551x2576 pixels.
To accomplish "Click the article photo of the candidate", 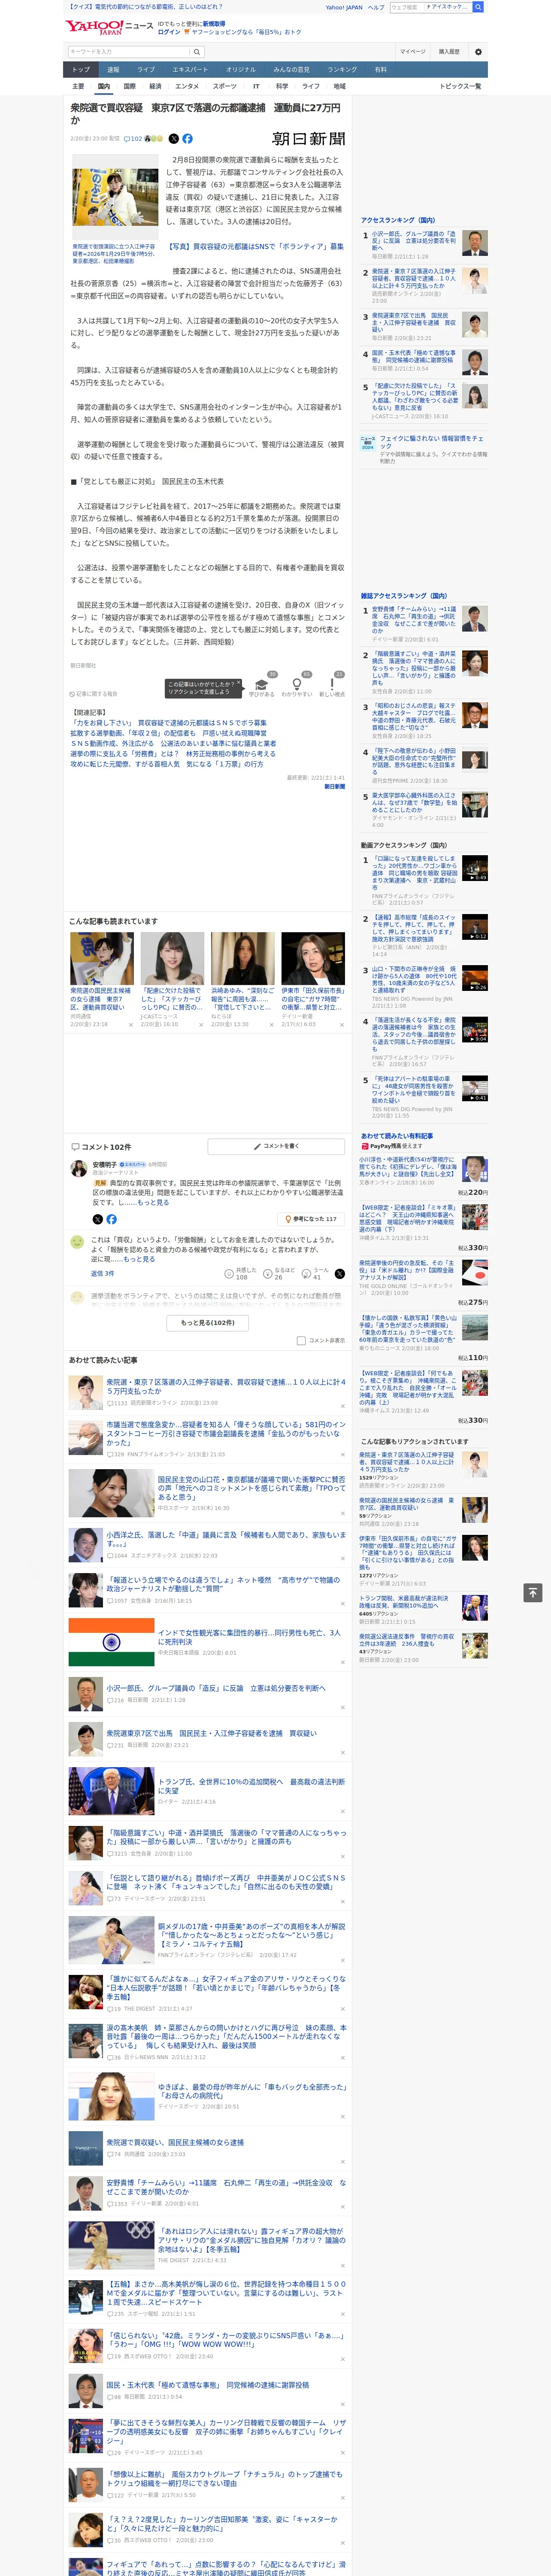I will 115,198.
